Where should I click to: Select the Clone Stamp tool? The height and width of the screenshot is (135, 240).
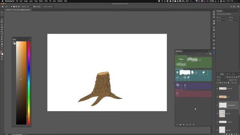(2, 27)
